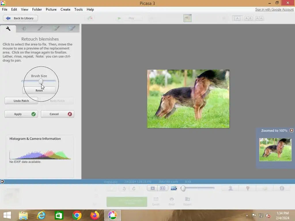This screenshot has height=221, width=295.
Task: Open the first paintbrush effects tab
Action: pos(40,28)
